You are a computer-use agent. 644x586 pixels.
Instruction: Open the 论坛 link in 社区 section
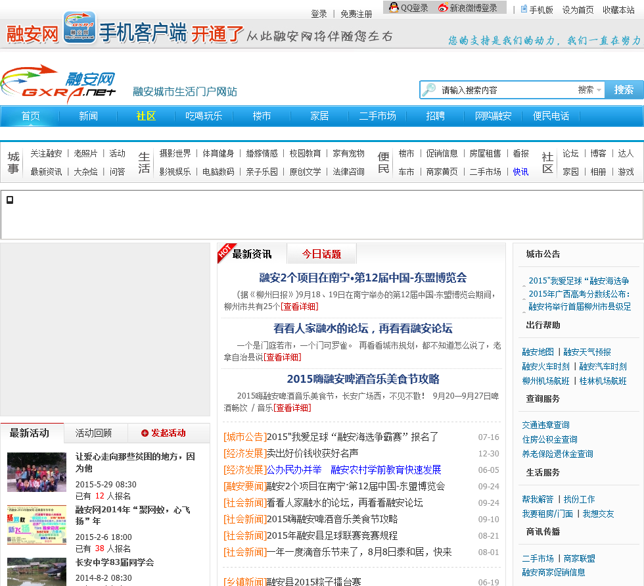(570, 154)
